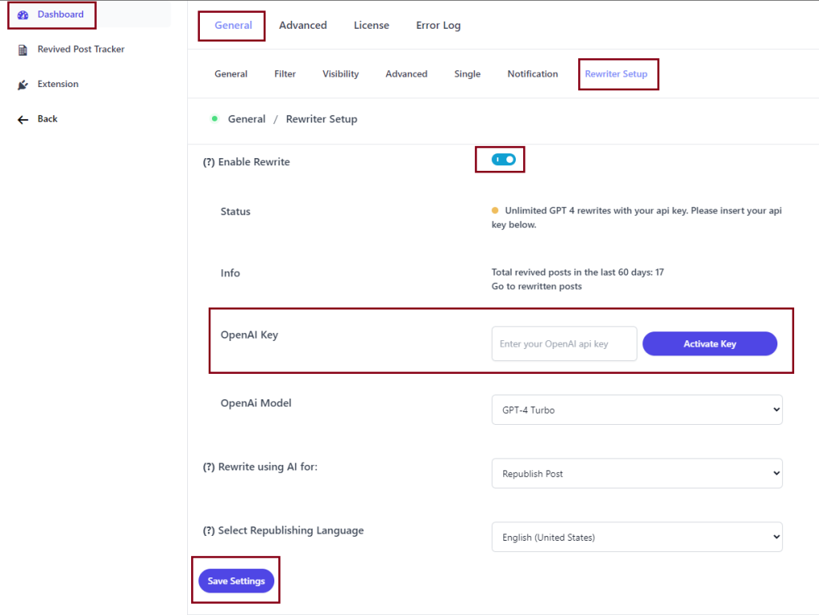Go to the Notification sub-tab

pyautogui.click(x=532, y=74)
